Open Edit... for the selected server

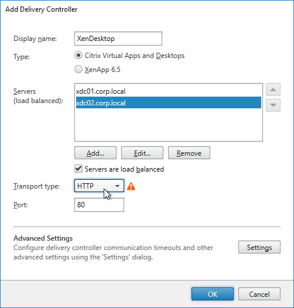142,153
